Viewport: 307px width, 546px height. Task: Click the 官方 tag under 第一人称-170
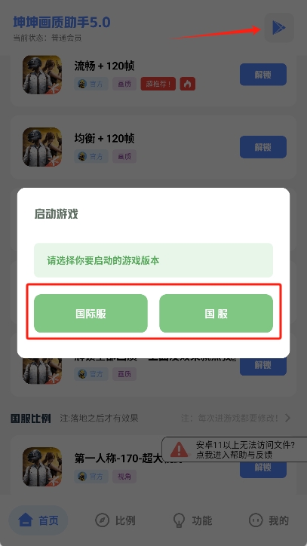(x=91, y=477)
